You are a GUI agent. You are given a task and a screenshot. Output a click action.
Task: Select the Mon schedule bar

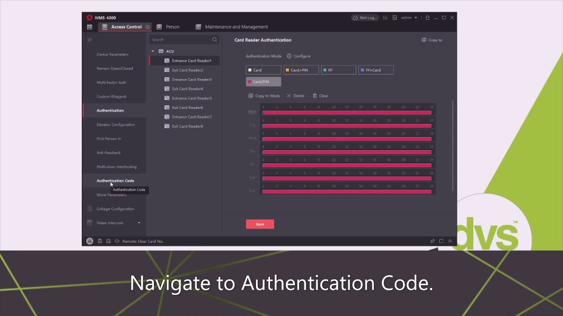point(347,113)
